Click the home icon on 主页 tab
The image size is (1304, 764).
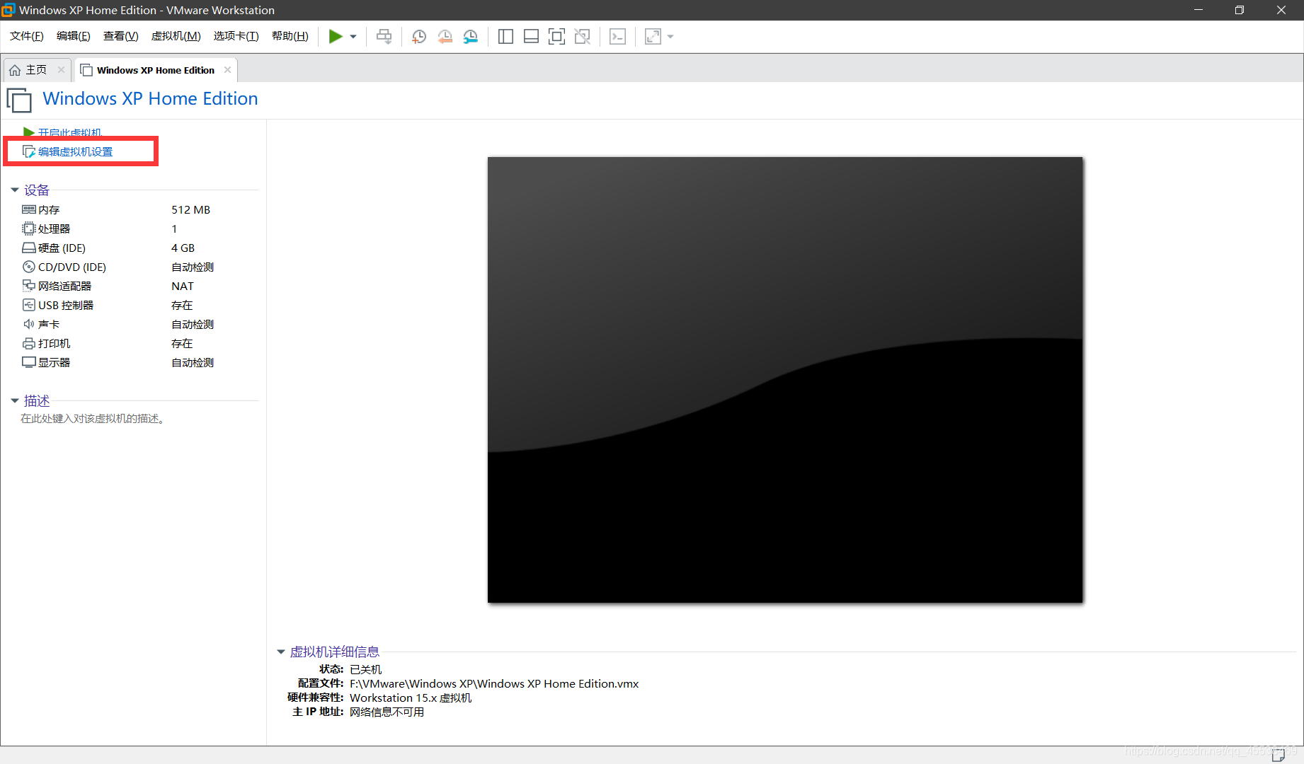pyautogui.click(x=15, y=70)
